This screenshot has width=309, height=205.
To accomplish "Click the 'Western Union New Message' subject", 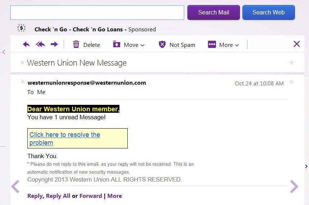I will coord(77,63).
